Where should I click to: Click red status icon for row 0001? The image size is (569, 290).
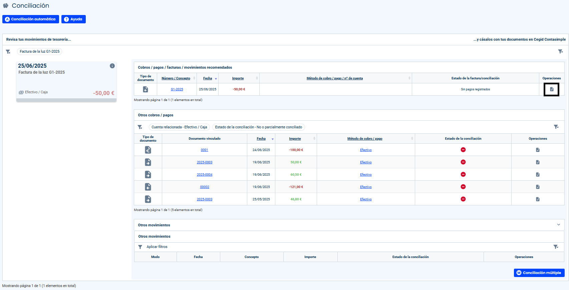(463, 150)
